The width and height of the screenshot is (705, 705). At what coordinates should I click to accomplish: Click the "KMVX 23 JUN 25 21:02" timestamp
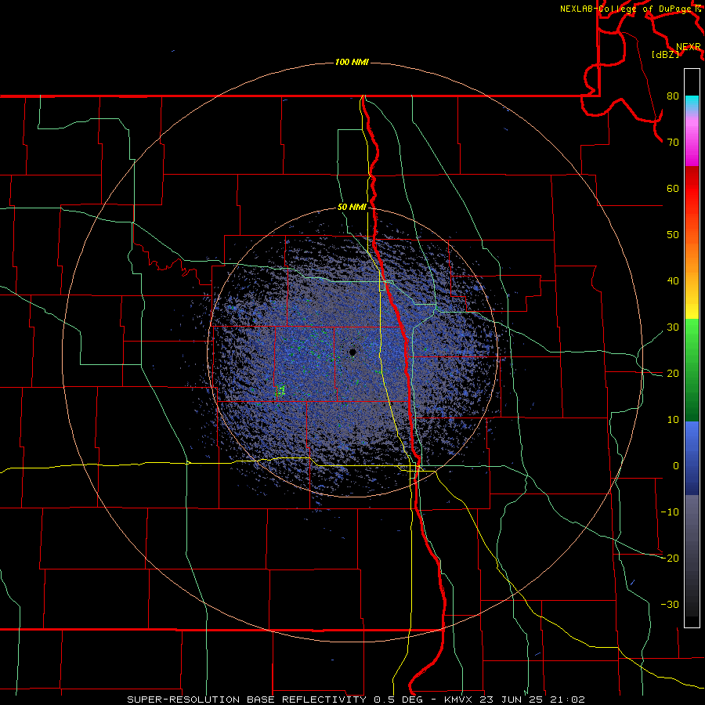click(515, 700)
